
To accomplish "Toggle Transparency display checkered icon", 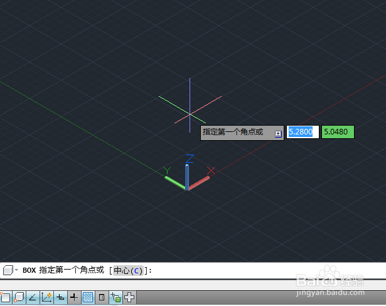I will coord(88,297).
